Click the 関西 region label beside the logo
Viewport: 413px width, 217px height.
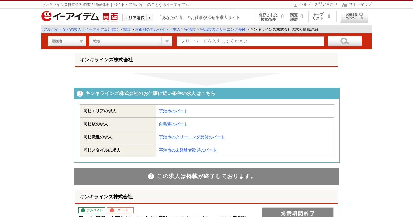(110, 17)
